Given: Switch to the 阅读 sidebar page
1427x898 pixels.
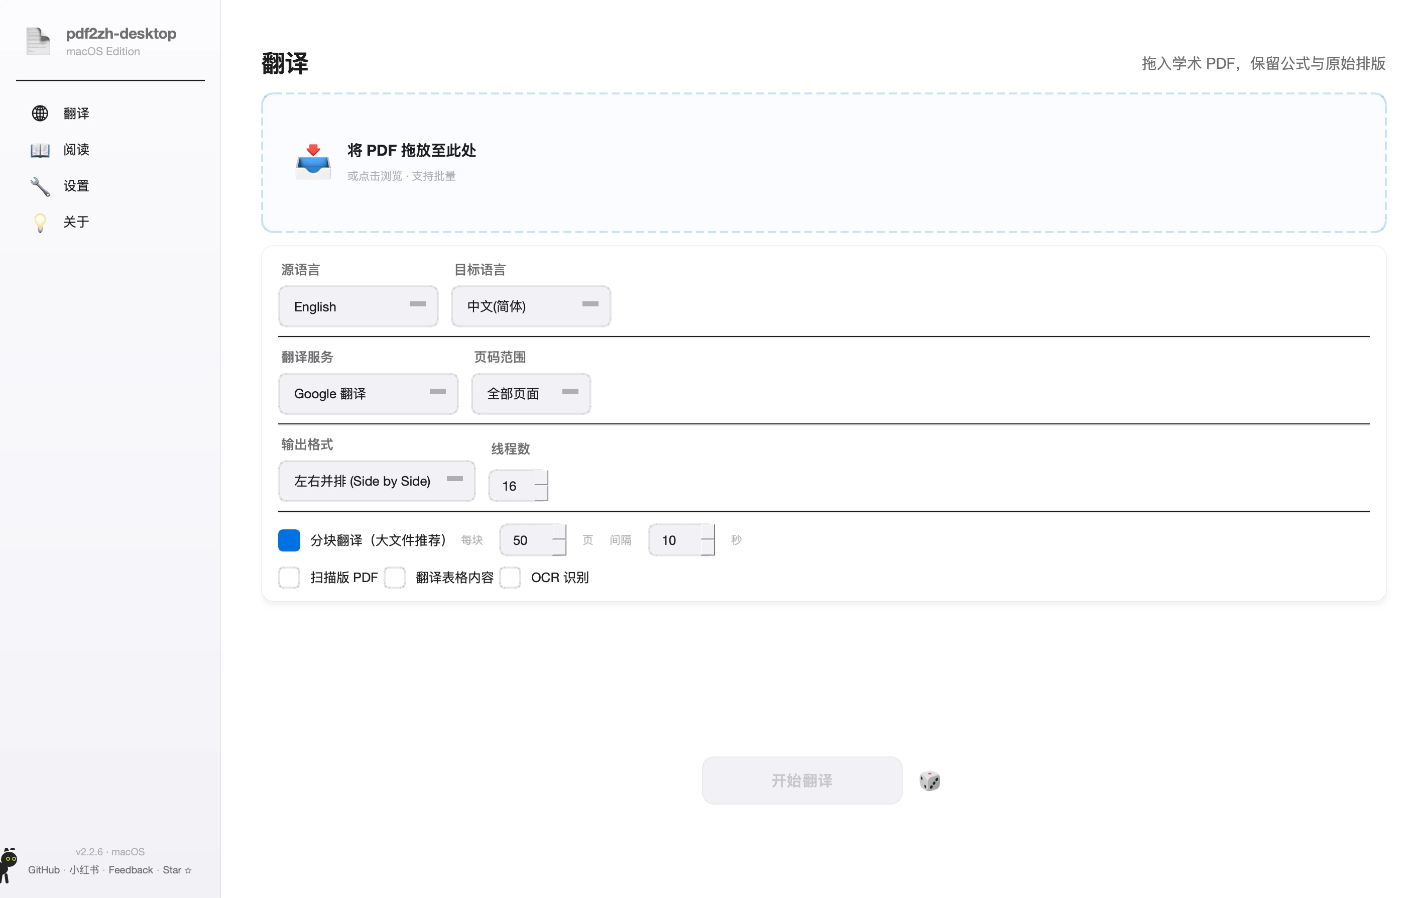Looking at the screenshot, I should 110,150.
